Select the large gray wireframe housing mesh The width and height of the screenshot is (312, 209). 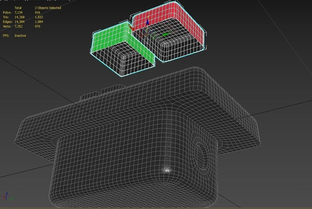click(137, 137)
